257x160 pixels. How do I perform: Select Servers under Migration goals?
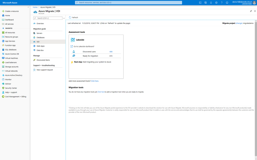pyautogui.click(x=39, y=33)
